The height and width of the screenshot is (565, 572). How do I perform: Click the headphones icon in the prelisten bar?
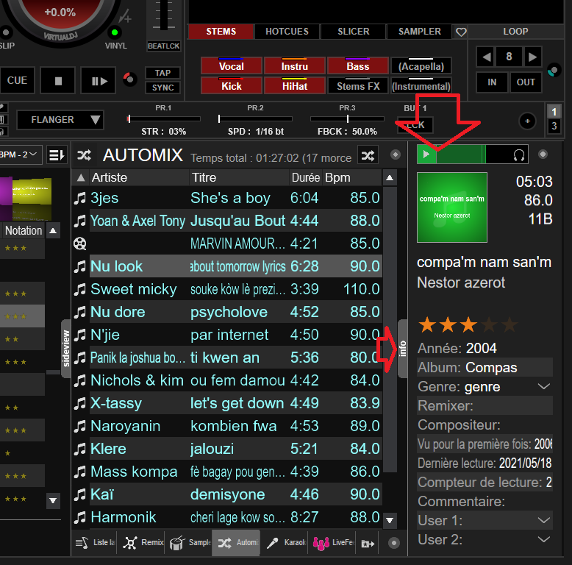click(x=519, y=155)
